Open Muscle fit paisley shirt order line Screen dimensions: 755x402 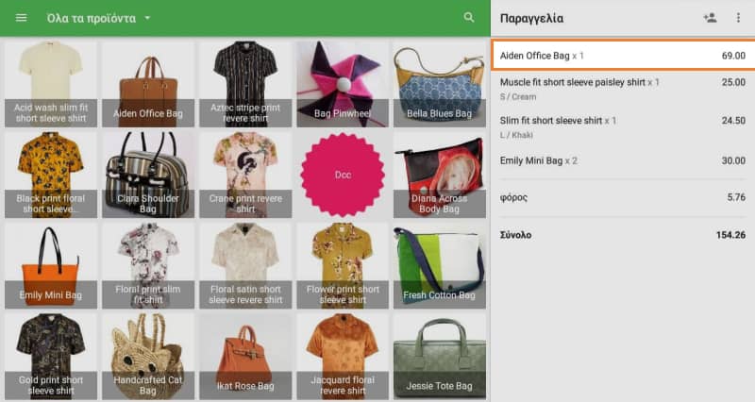(x=622, y=89)
